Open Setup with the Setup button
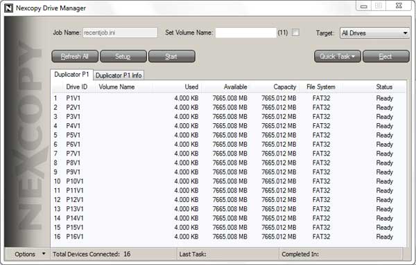Screen dimensions: 416x265 (123, 56)
